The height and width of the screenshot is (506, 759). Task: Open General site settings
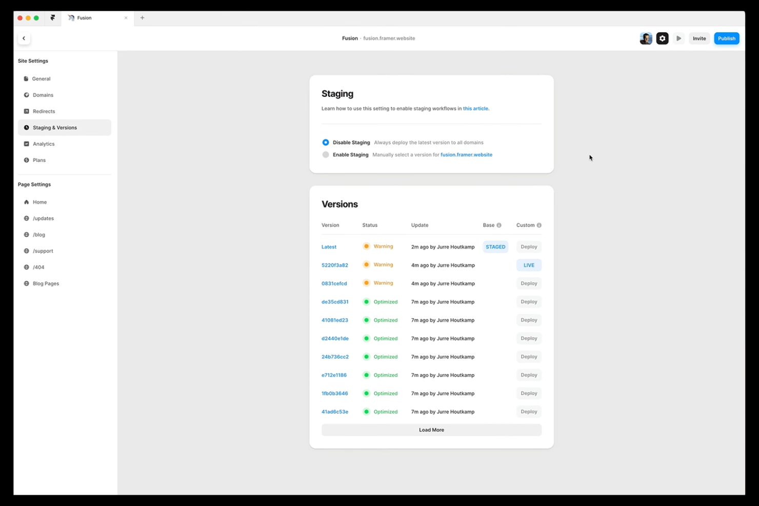(65, 79)
